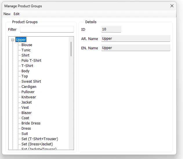
Task: Choose Polo T-Shirt in the list
Action: [x=31, y=61]
